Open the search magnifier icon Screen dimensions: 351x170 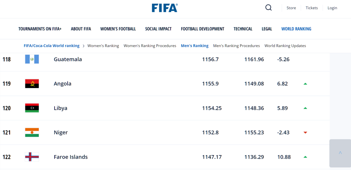[x=268, y=8]
